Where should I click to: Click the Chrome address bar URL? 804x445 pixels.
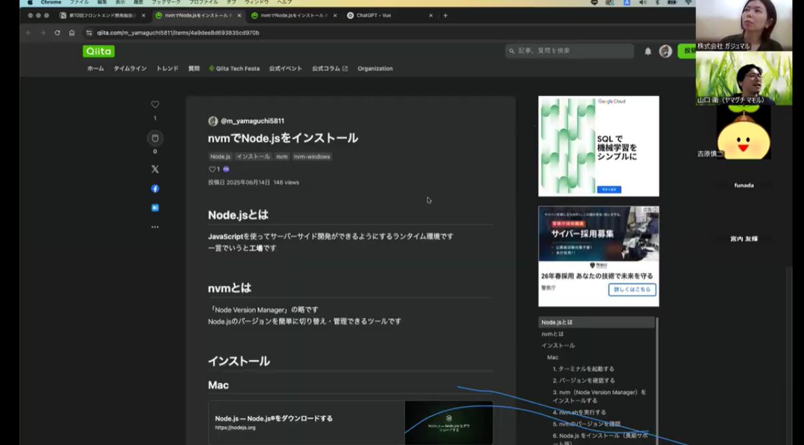coord(178,32)
